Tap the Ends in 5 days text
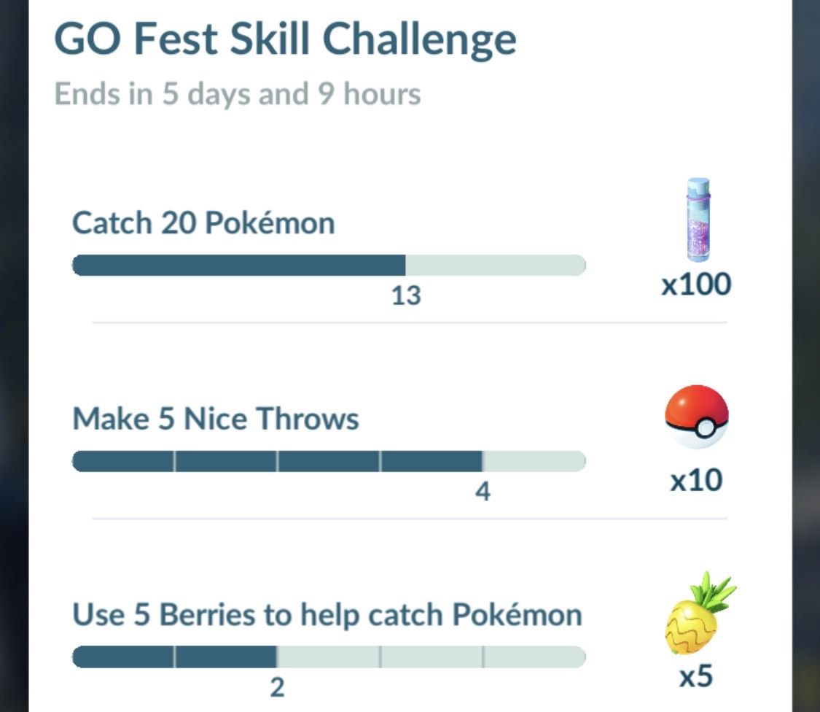Image resolution: width=820 pixels, height=712 pixels. coord(237,93)
